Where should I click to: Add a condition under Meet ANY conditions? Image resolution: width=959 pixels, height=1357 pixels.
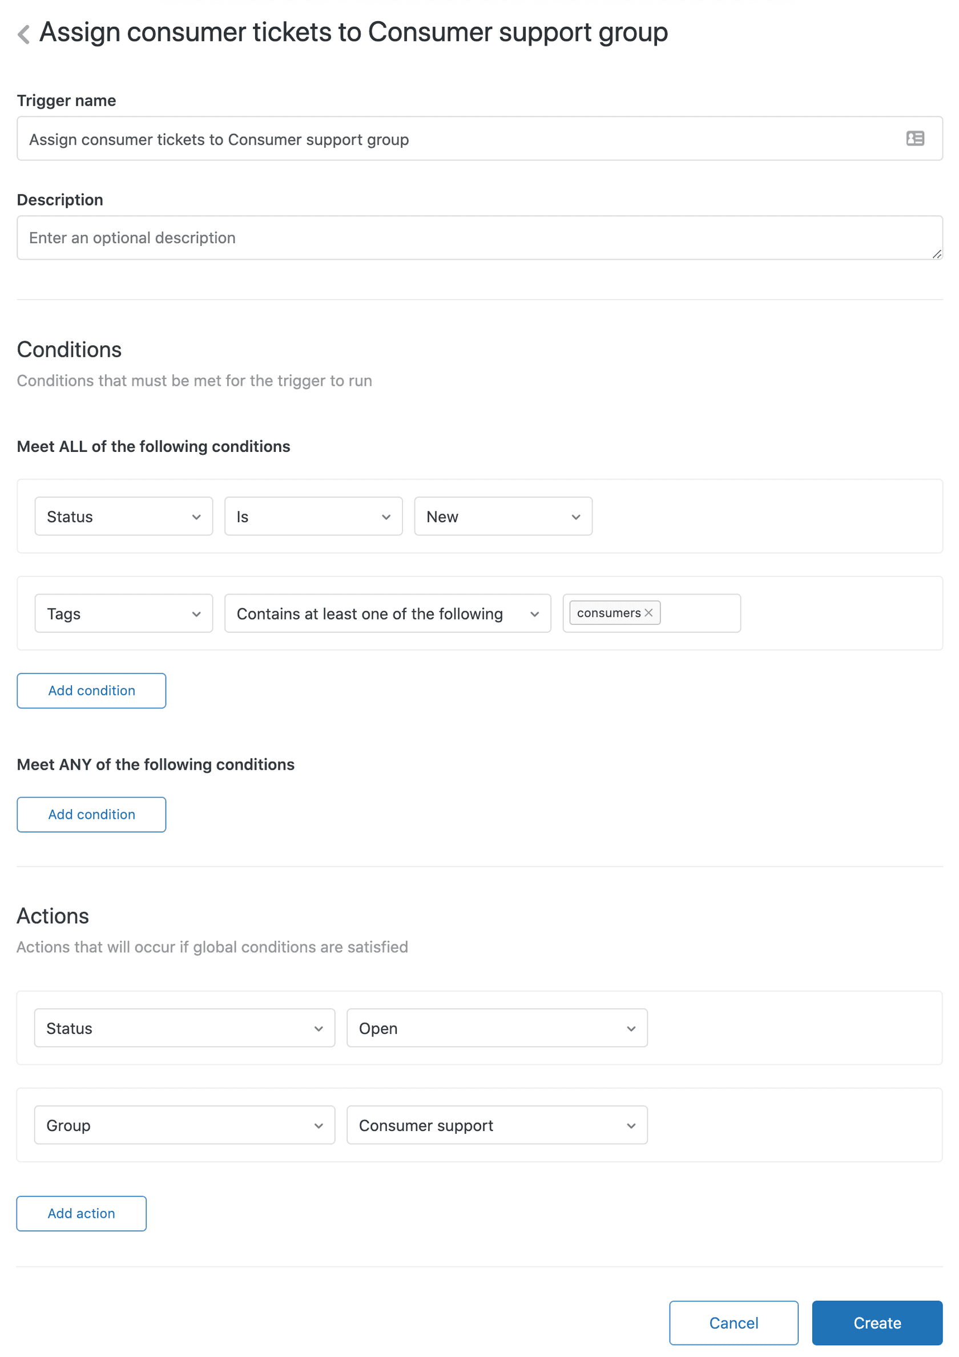[x=91, y=814]
